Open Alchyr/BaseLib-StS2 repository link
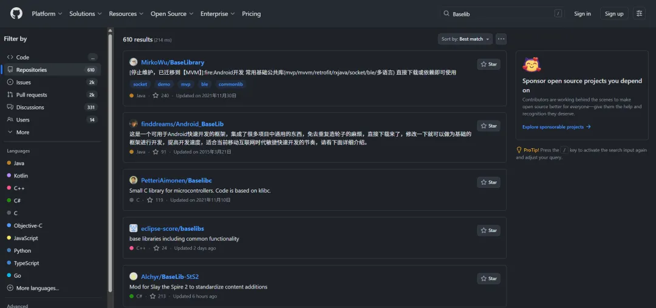 pyautogui.click(x=170, y=276)
